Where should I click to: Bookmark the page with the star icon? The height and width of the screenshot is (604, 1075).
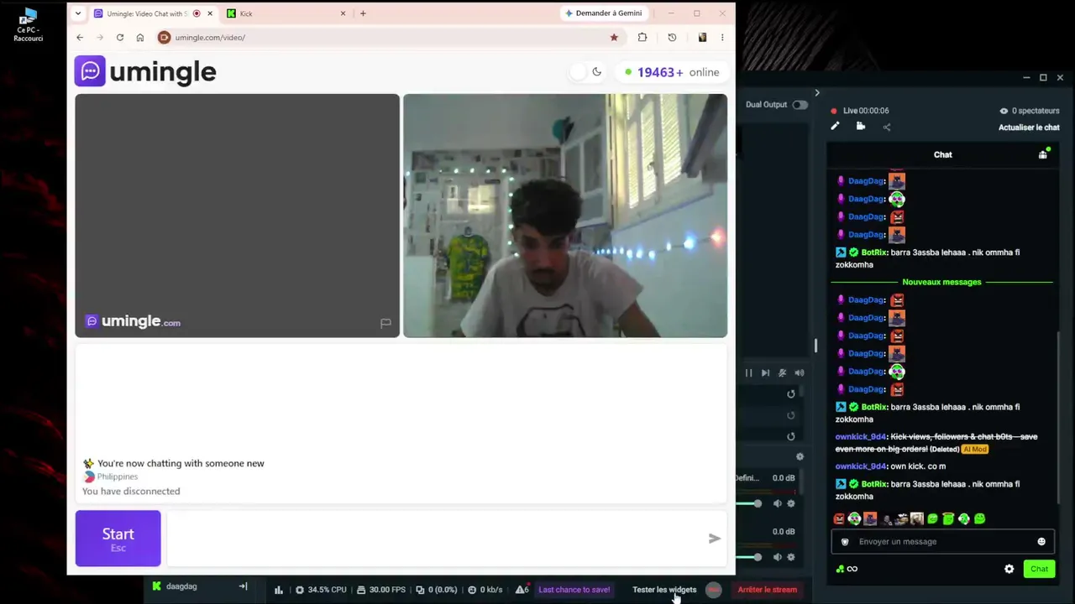coord(614,37)
